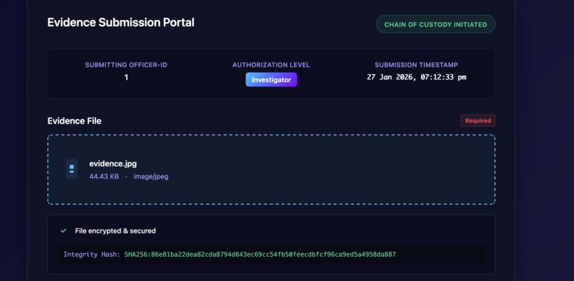Click the dashed evidence file drop zone
This screenshot has height=281, width=574.
point(271,169)
